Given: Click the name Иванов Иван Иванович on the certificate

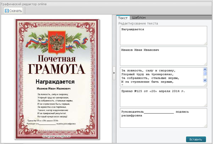Looking at the screenshot, I should (x=54, y=88).
